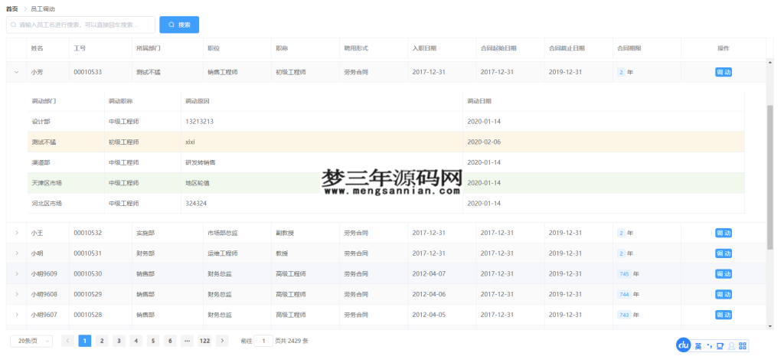Click the 工号 column header

click(x=80, y=48)
